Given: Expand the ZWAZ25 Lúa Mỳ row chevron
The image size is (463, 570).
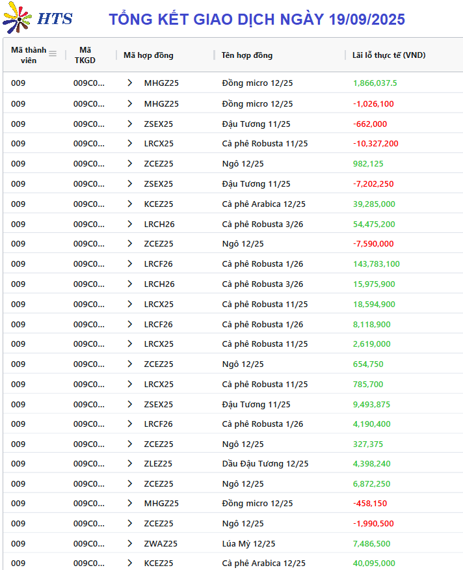Looking at the screenshot, I should (x=130, y=543).
